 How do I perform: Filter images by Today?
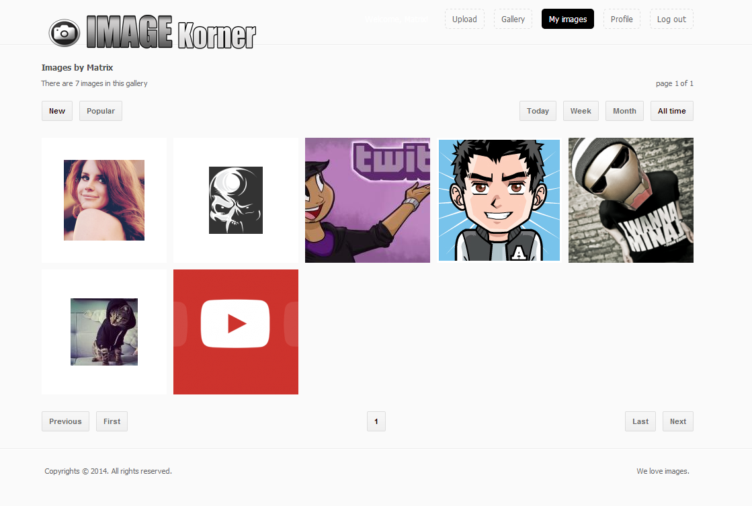coord(538,111)
